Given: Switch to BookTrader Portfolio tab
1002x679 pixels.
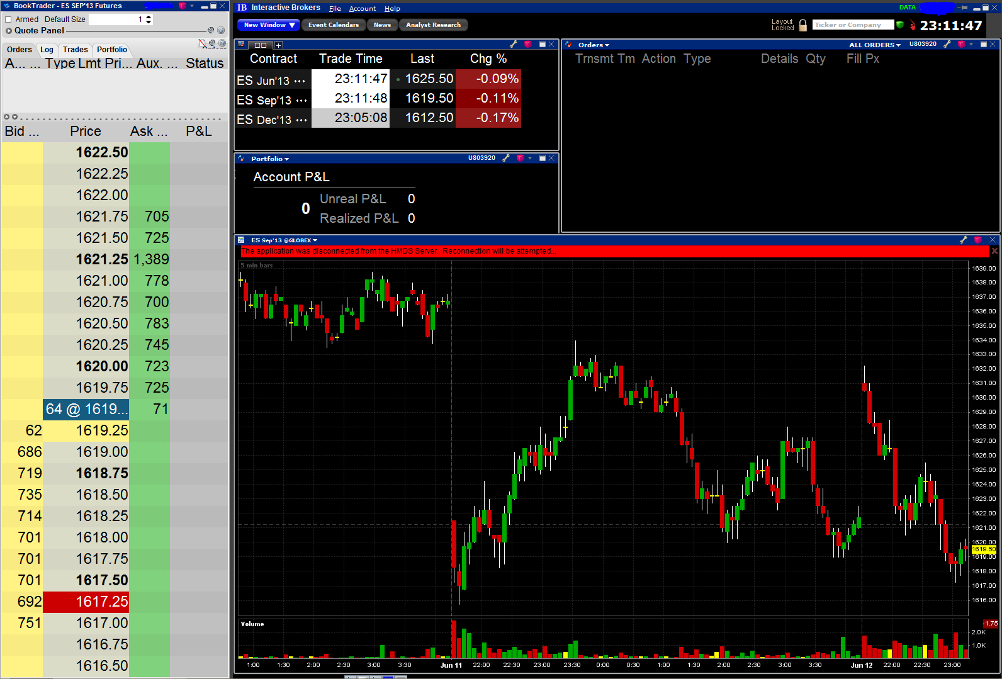Looking at the screenshot, I should click(x=112, y=50).
